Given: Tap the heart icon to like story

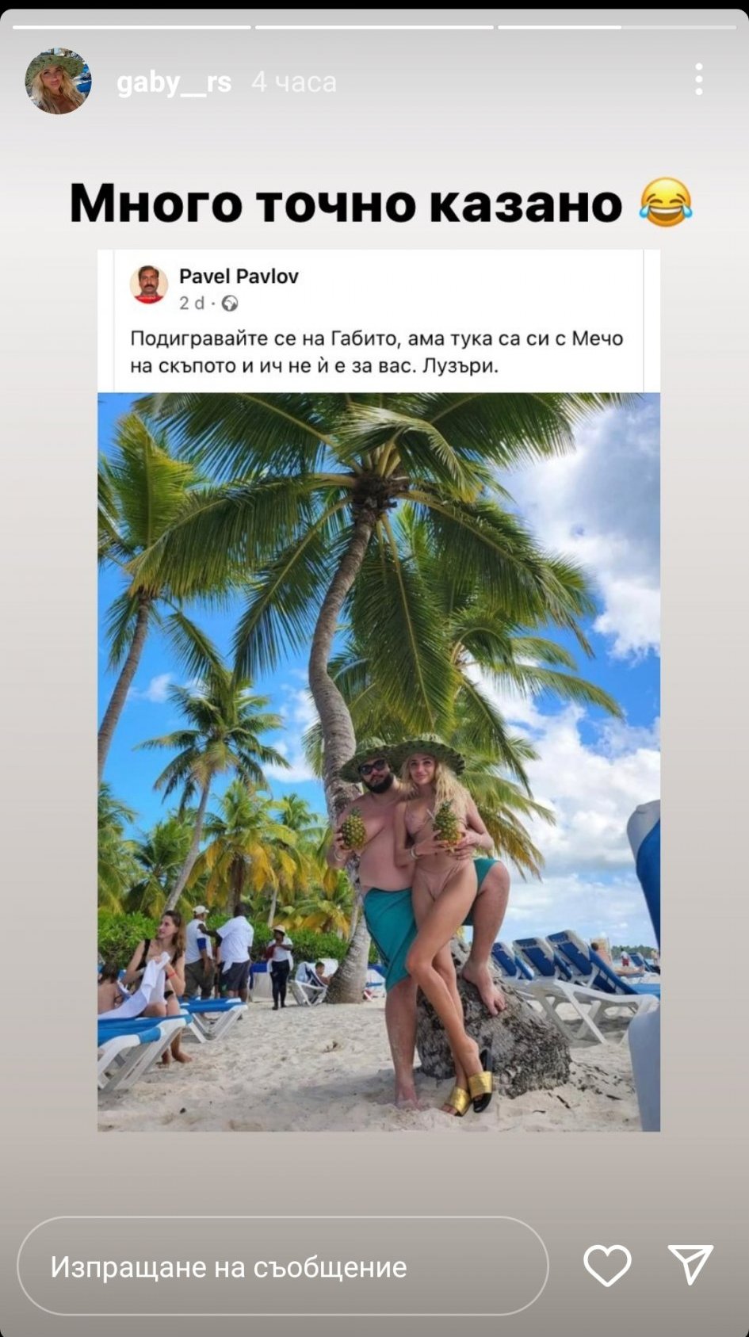Looking at the screenshot, I should (607, 1265).
